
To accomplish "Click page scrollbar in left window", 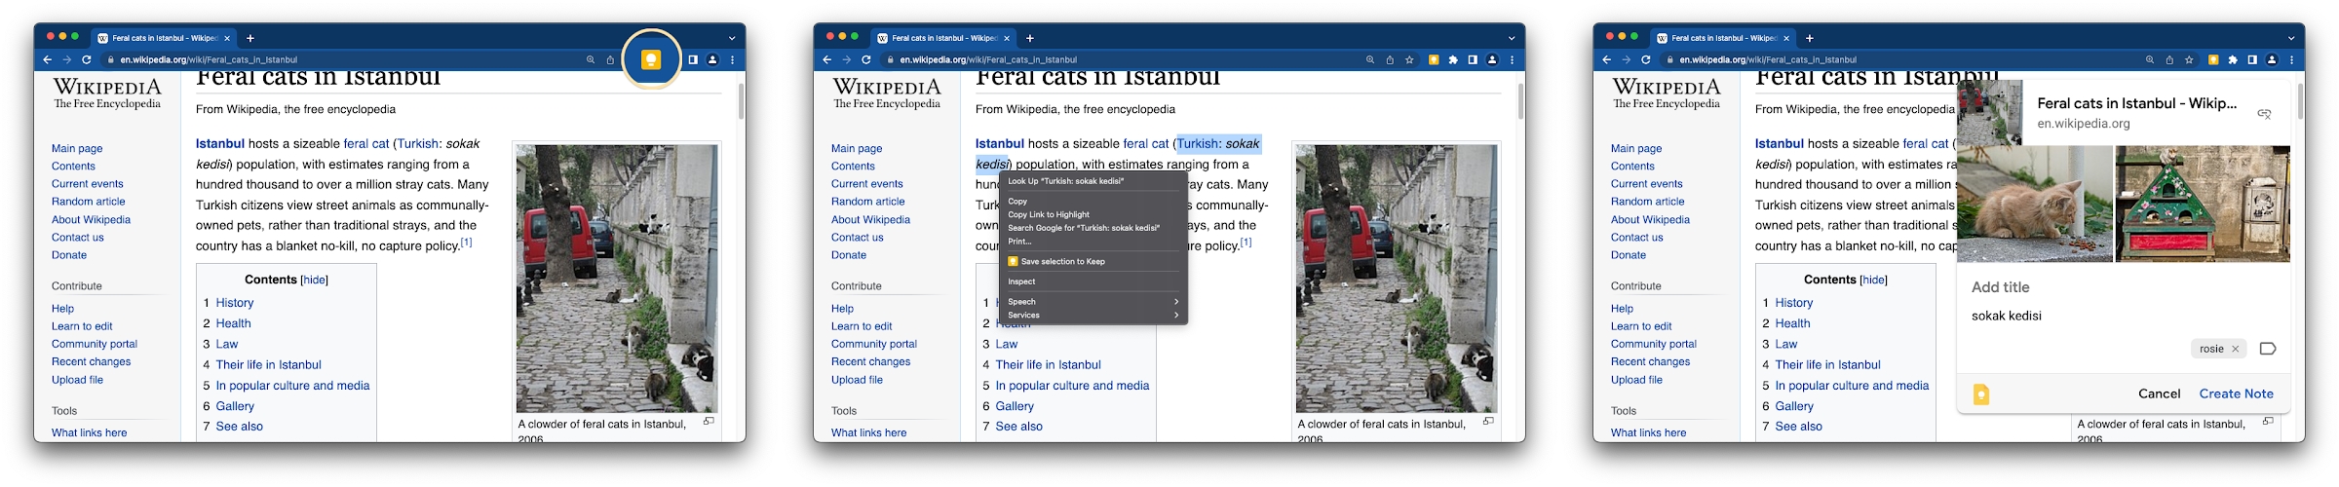I will click(741, 101).
